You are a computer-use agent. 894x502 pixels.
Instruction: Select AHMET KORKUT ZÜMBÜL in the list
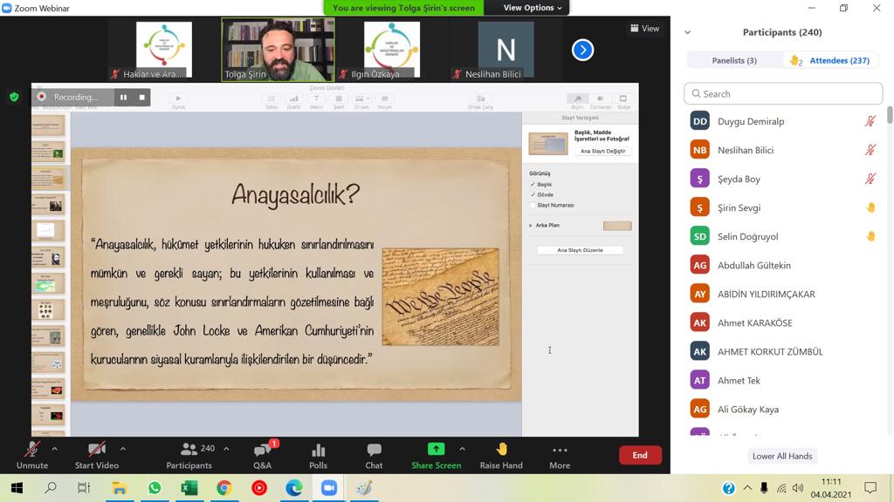point(785,352)
